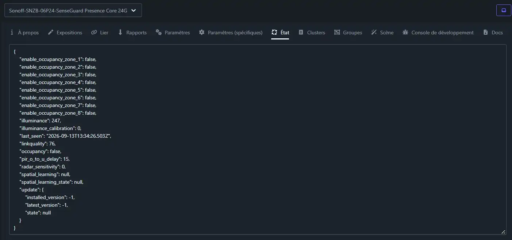This screenshot has height=240, width=512.
Task: Click the resize handle of the state box
Action: pos(503,232)
